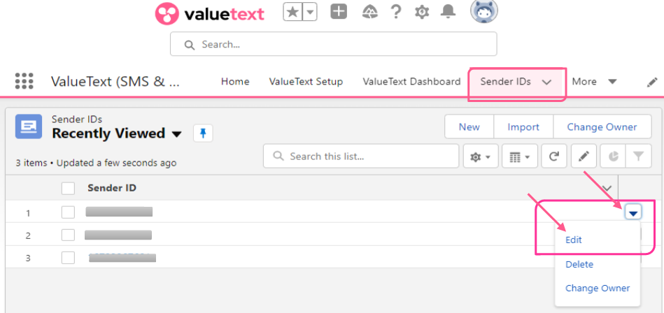664x313 pixels.
Task: Click the New button
Action: [469, 127]
